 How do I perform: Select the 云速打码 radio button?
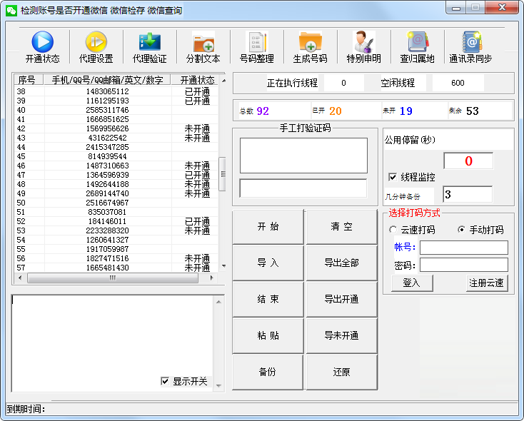pyautogui.click(x=393, y=230)
